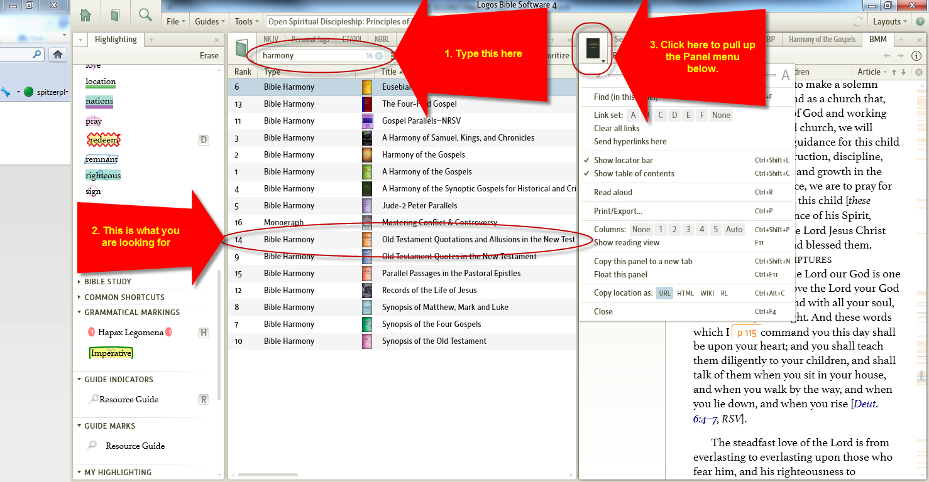Close the BMM panel with tab x
The image size is (929, 482).
pos(920,40)
